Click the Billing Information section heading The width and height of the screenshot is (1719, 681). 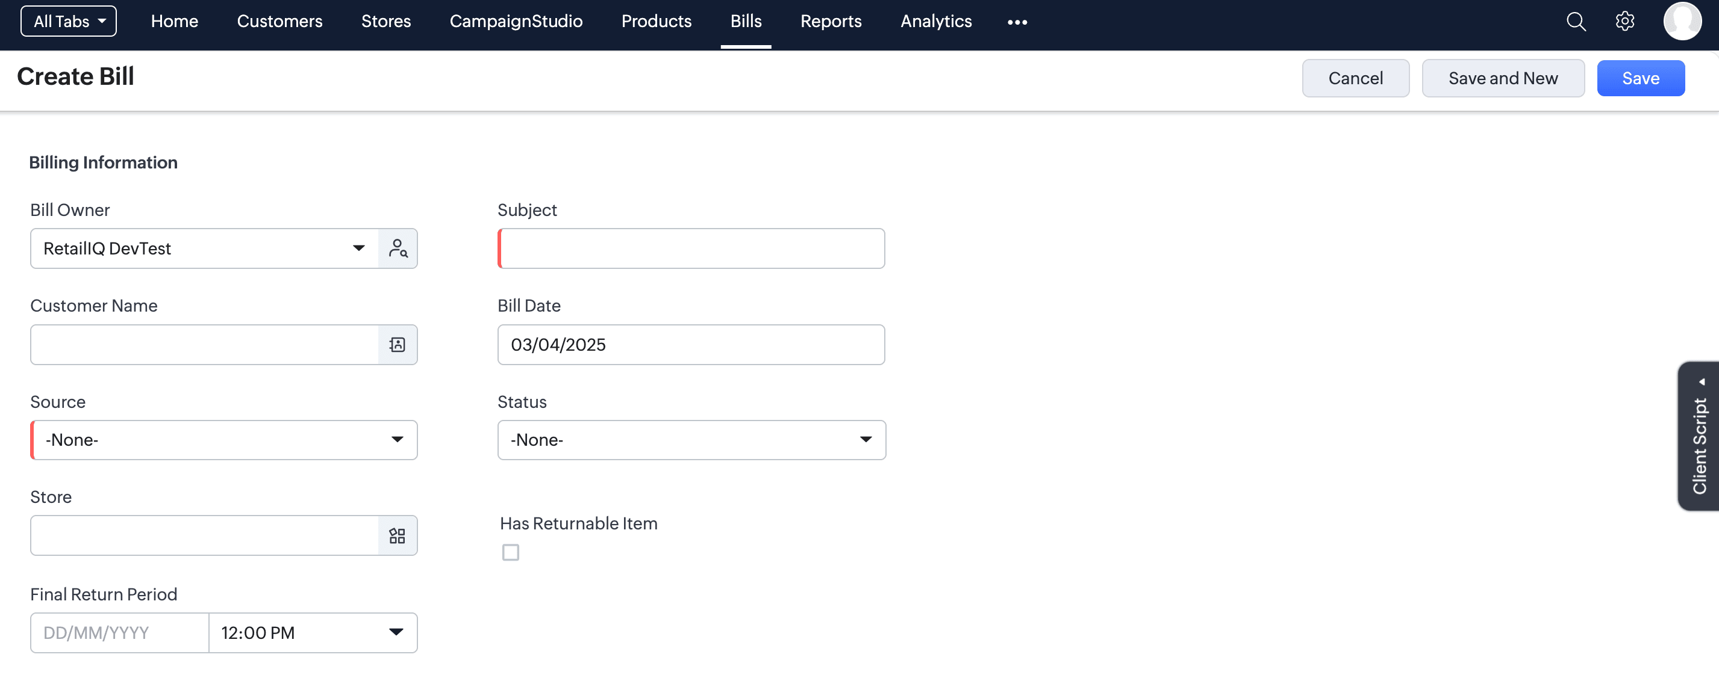(x=104, y=162)
